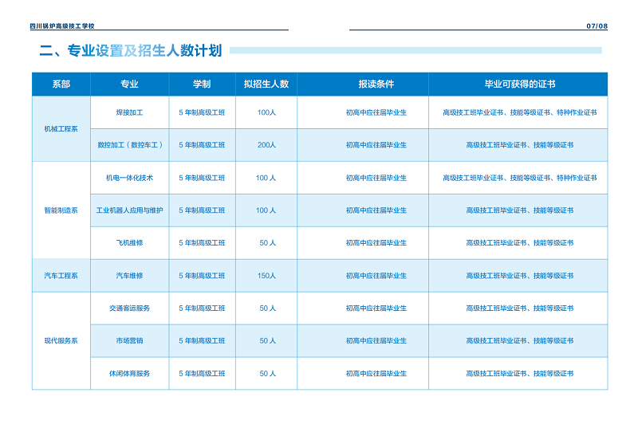Click the 学制 column header
638x432 pixels.
pos(202,84)
